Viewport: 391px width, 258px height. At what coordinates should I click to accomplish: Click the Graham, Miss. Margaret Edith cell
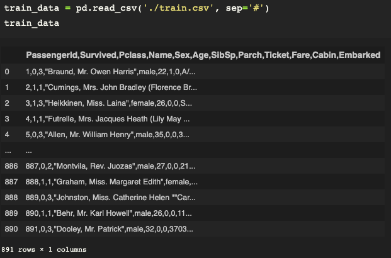(111, 182)
